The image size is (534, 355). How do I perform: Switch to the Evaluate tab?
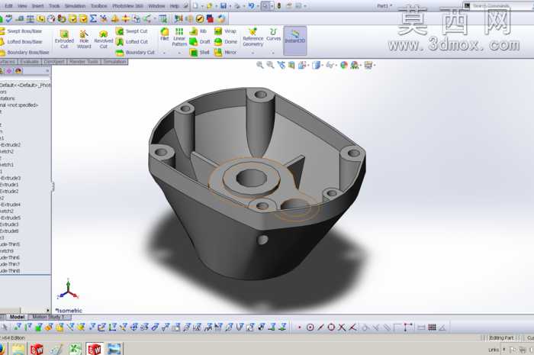(29, 61)
